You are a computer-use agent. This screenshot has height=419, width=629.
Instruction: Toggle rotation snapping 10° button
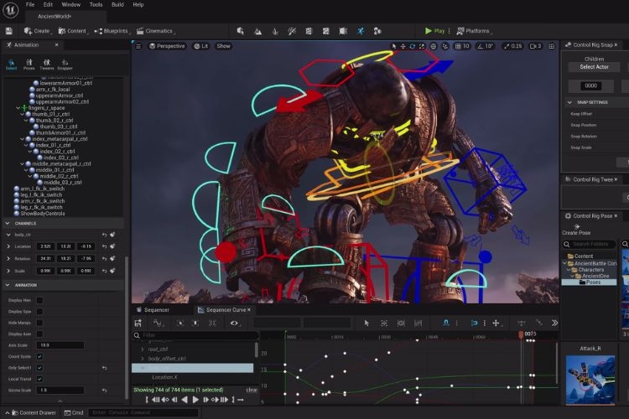485,46
